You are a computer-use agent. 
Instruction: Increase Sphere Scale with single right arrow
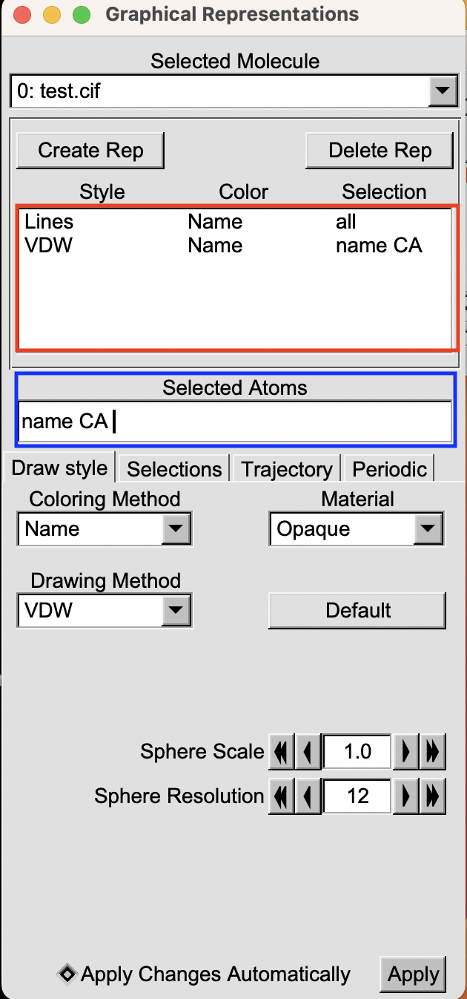[x=406, y=752]
